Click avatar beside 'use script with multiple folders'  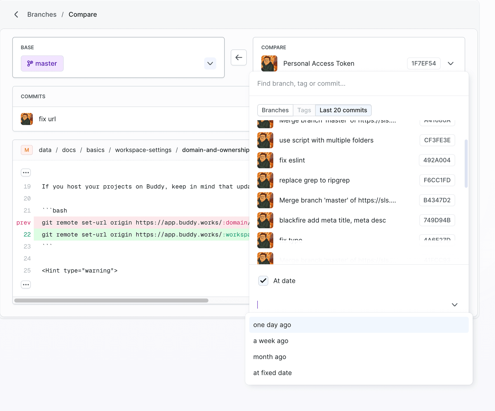(x=265, y=140)
